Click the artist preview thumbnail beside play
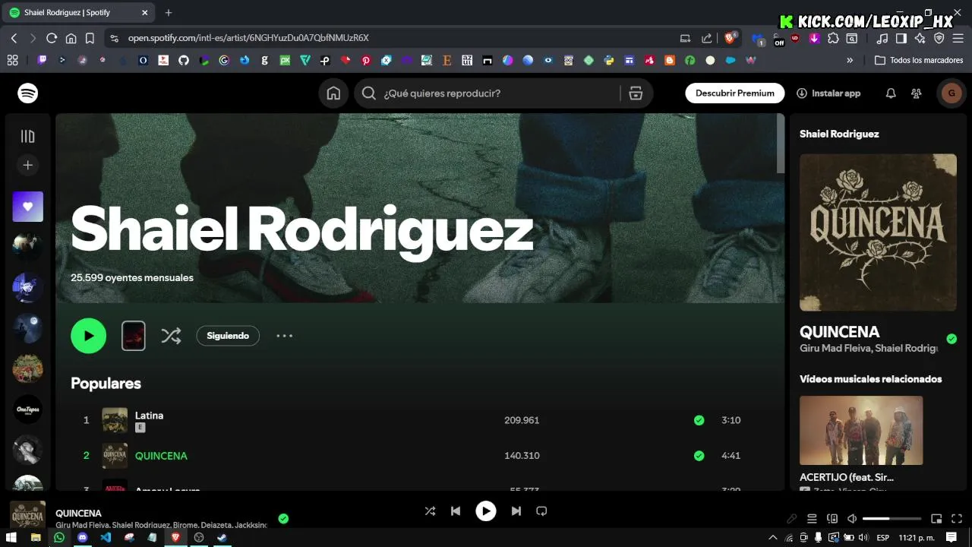Image resolution: width=972 pixels, height=547 pixels. tap(134, 336)
